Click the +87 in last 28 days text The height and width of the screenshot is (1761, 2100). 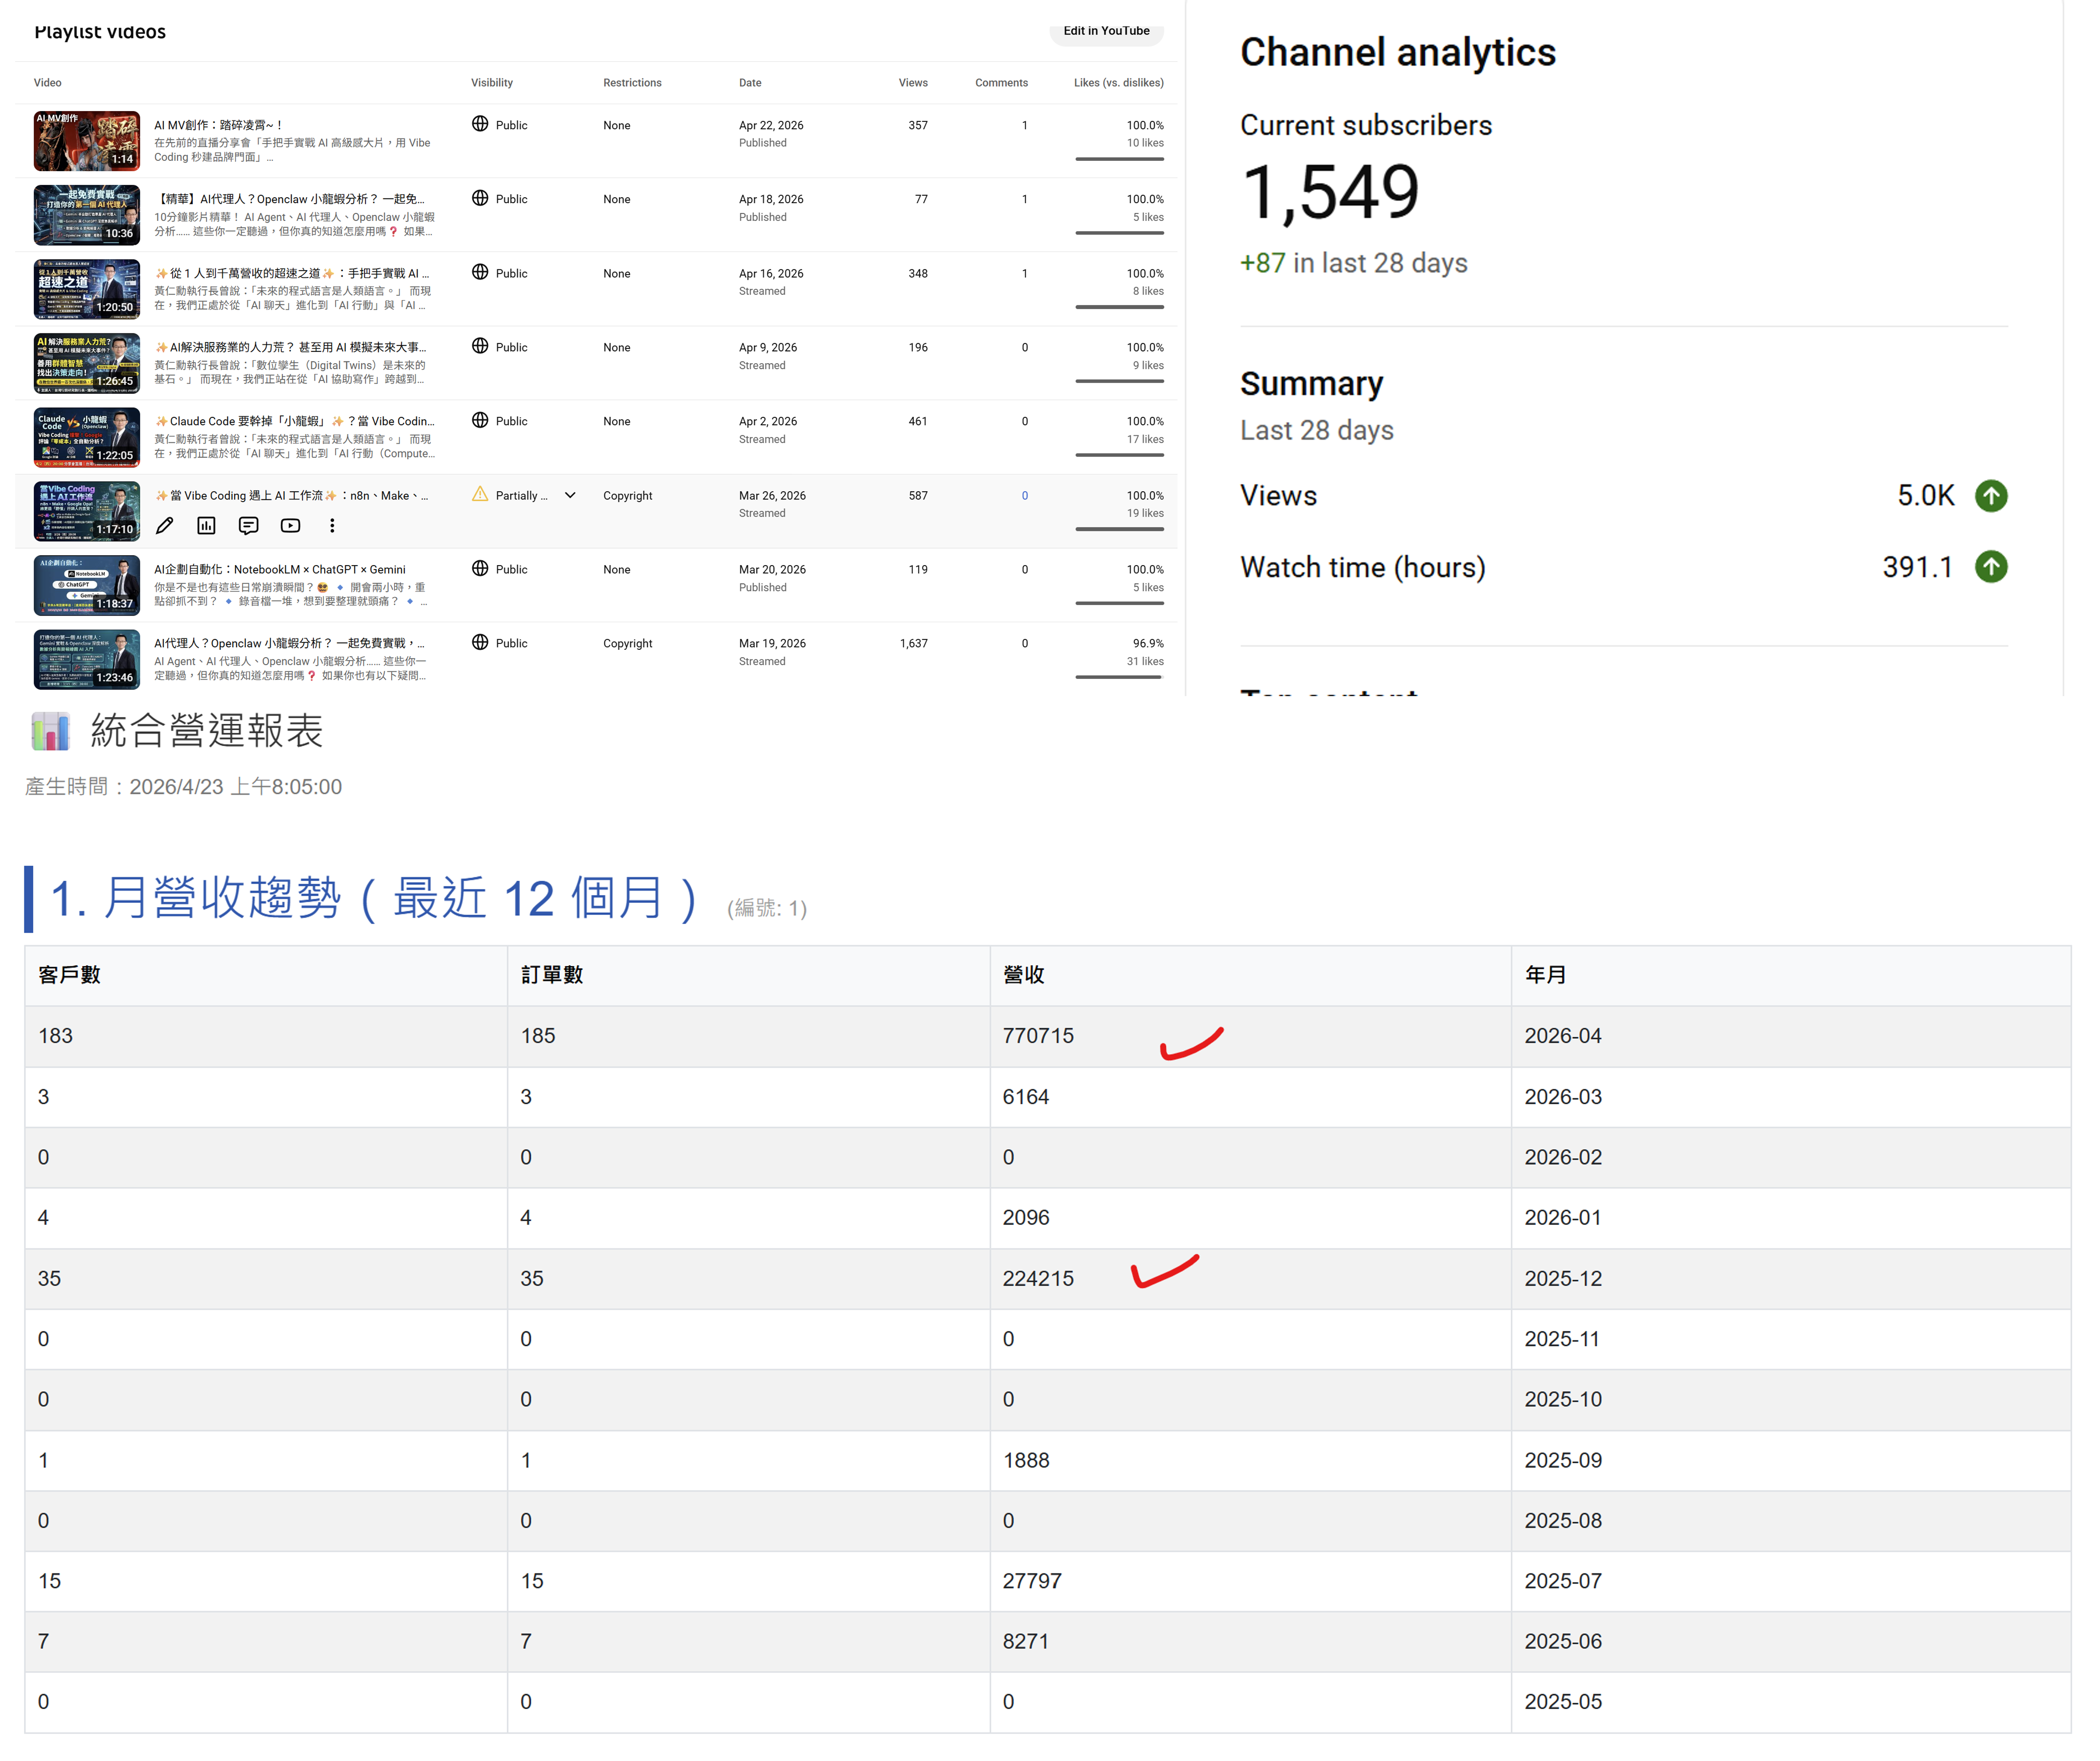(x=1354, y=263)
